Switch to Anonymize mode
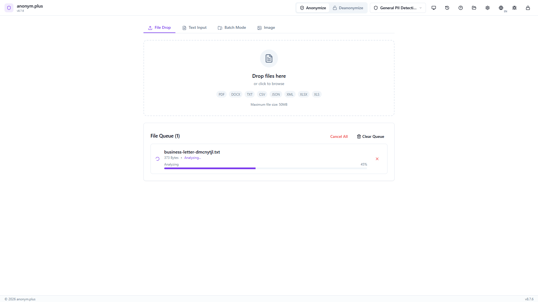The width and height of the screenshot is (538, 302). tap(313, 8)
